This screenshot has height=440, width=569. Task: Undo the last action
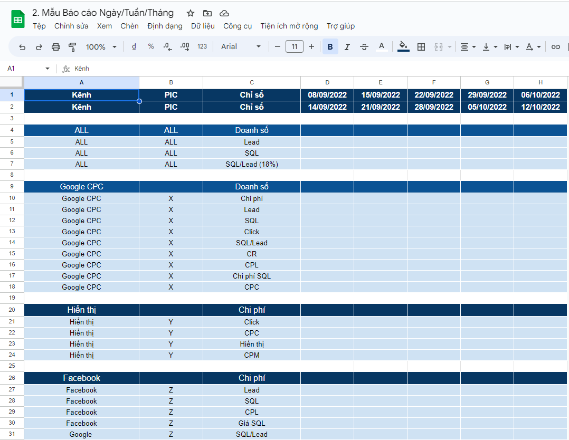(x=22, y=47)
